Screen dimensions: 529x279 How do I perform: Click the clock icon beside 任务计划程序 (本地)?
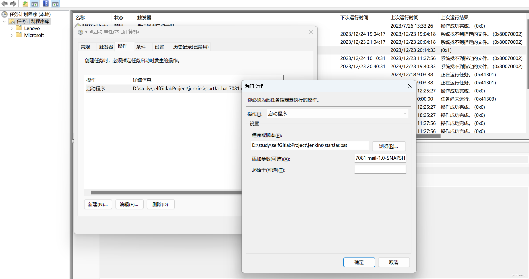coord(4,14)
